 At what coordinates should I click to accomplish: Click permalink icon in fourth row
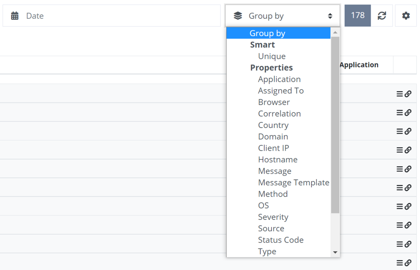408,150
